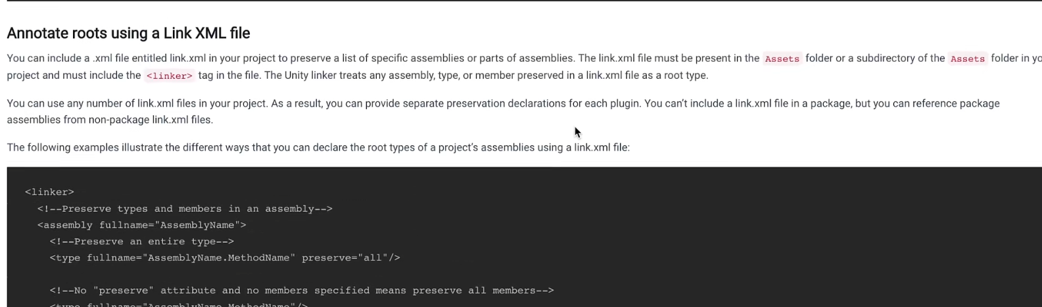Click comment "Preserve types and members in an assembly"

coord(185,208)
